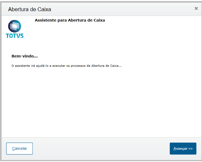Click the underlined "C" of Cancelar
Screen dimensions: 202x162
13,149
